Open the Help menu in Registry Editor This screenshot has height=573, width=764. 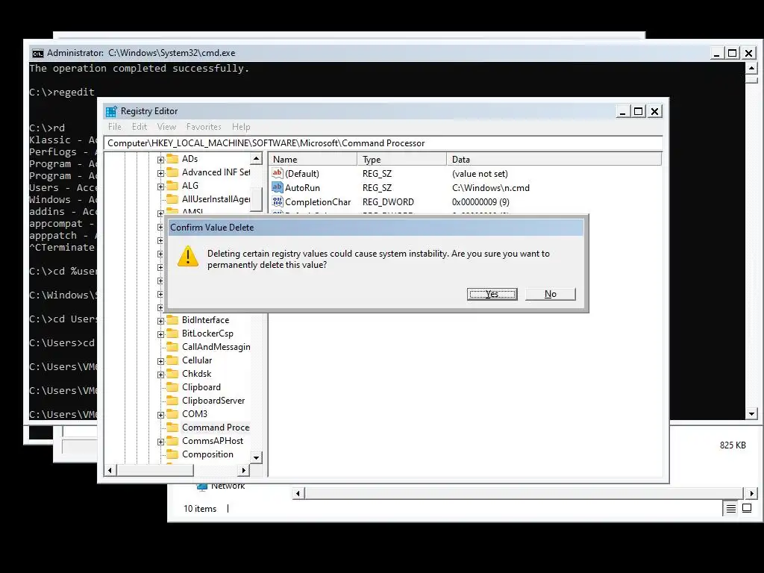[x=241, y=127]
